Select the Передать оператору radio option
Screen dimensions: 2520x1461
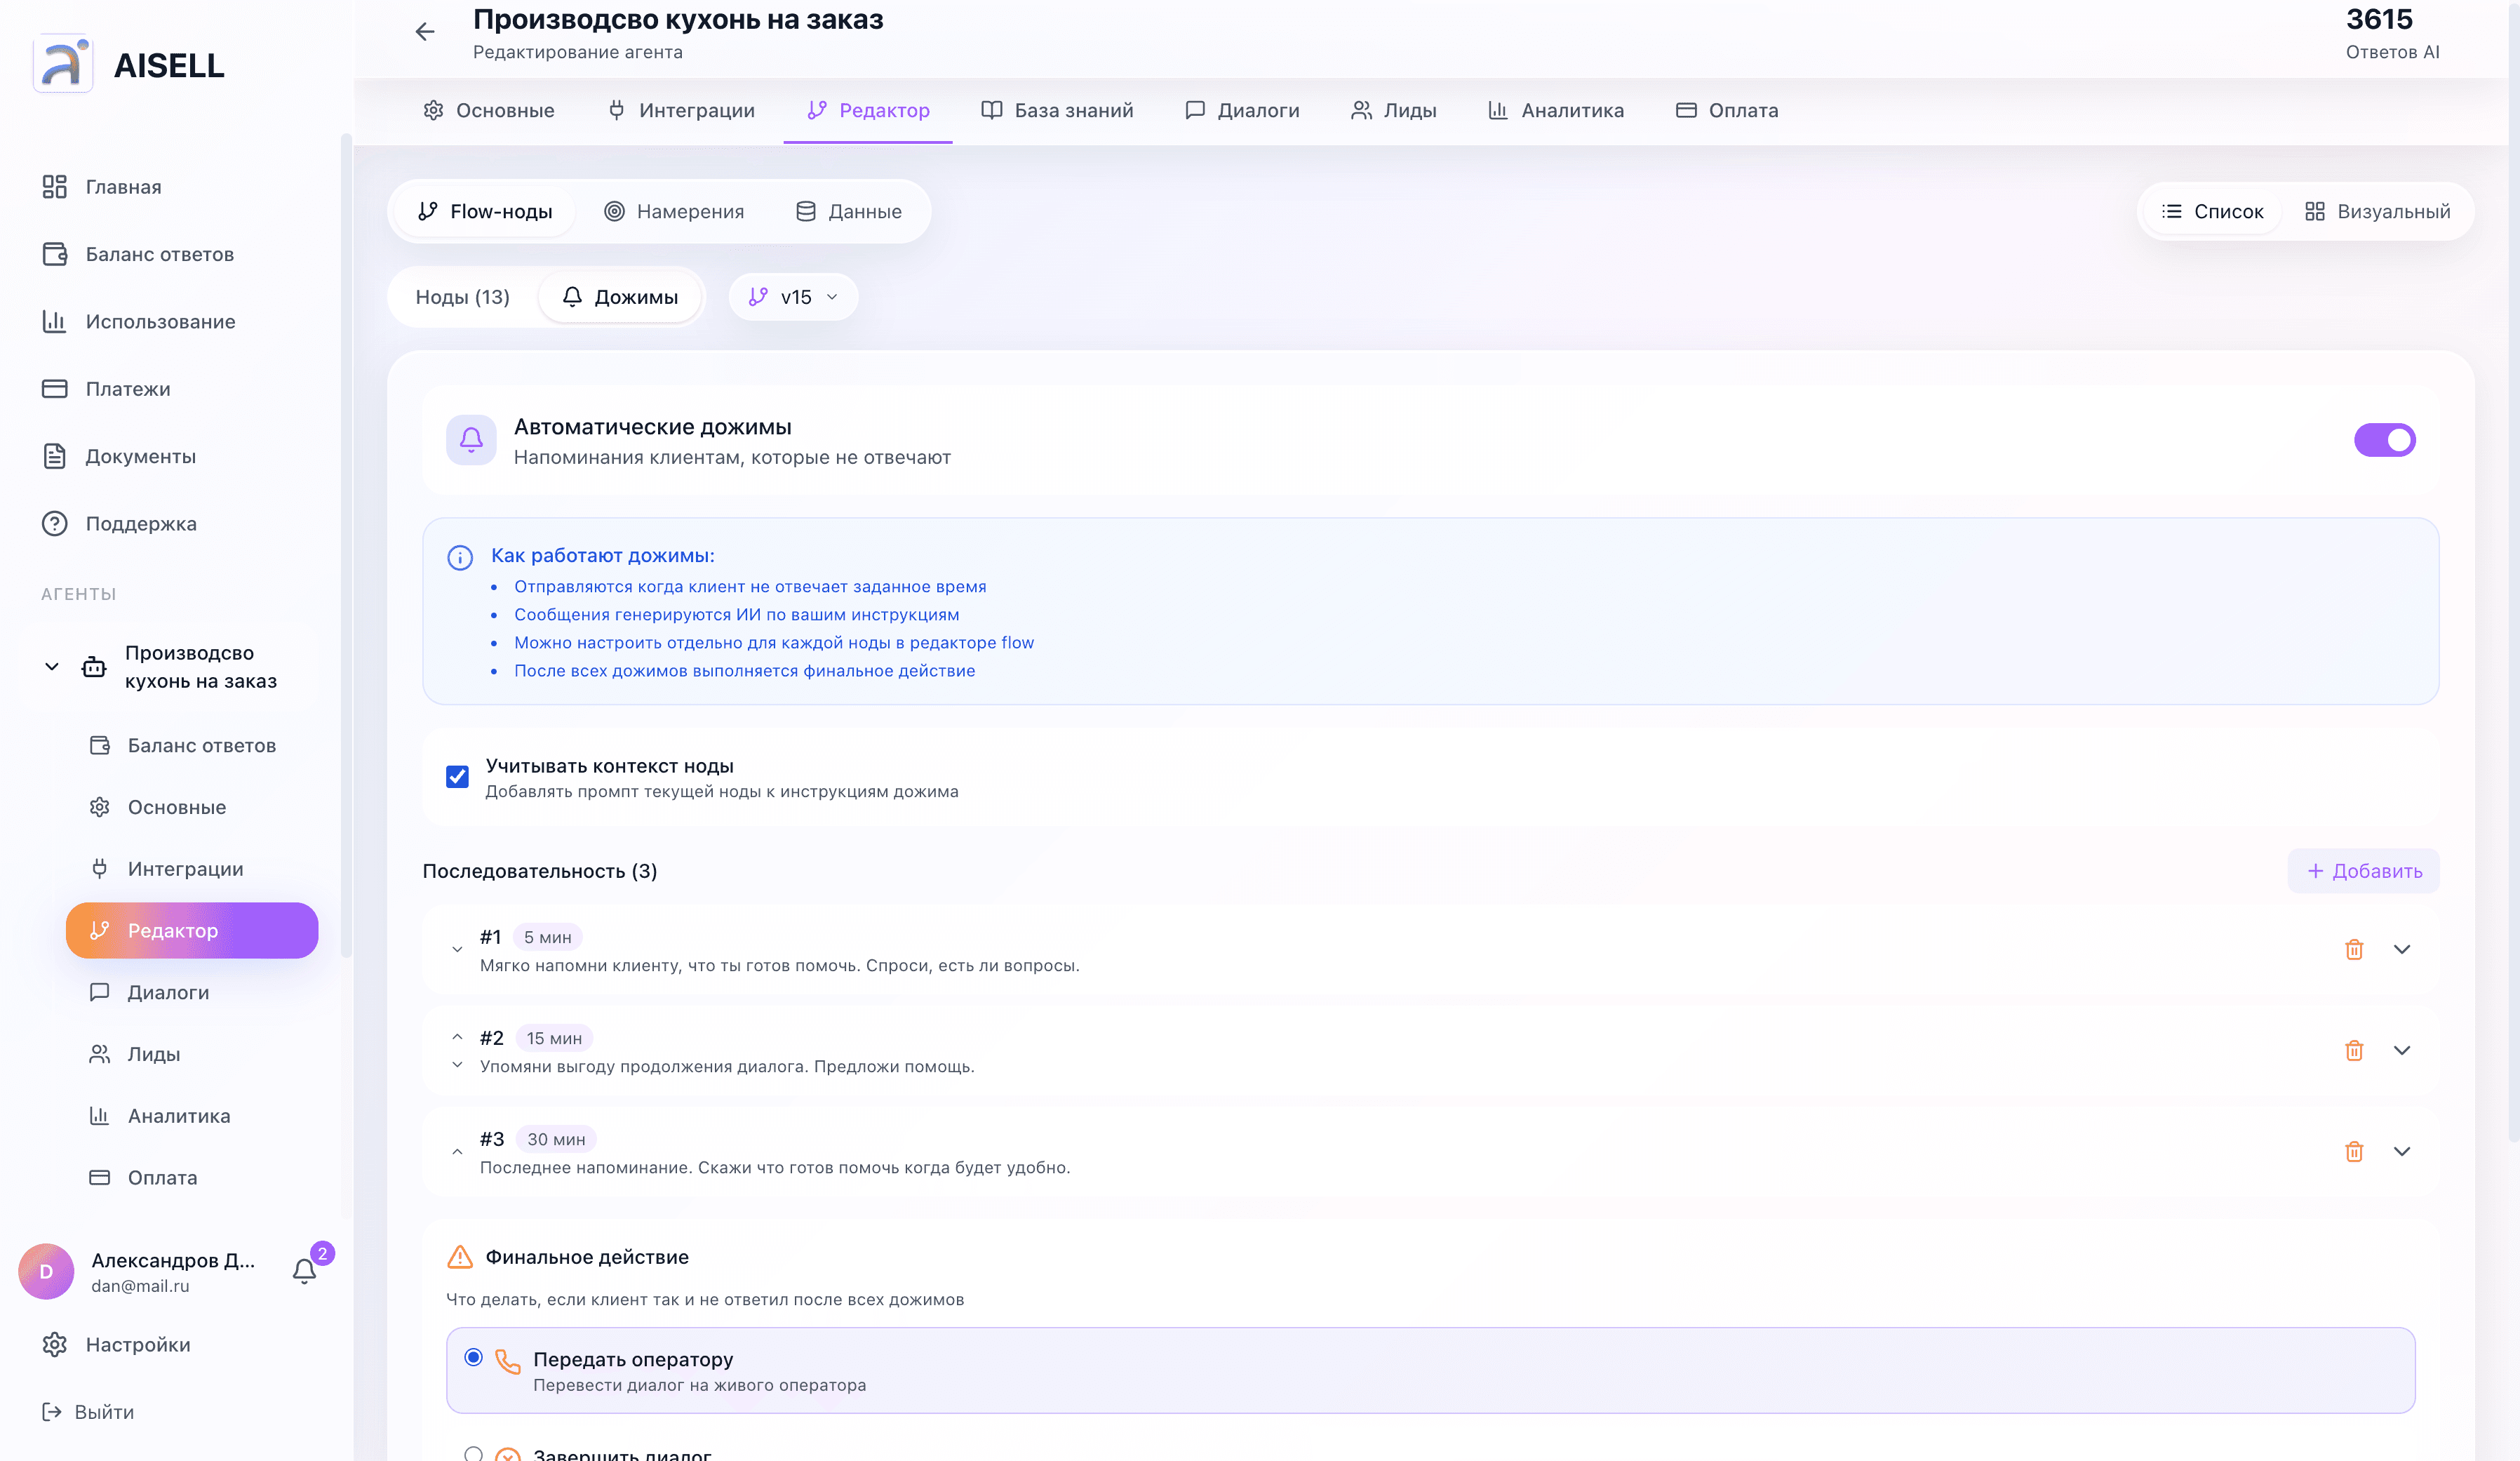473,1357
